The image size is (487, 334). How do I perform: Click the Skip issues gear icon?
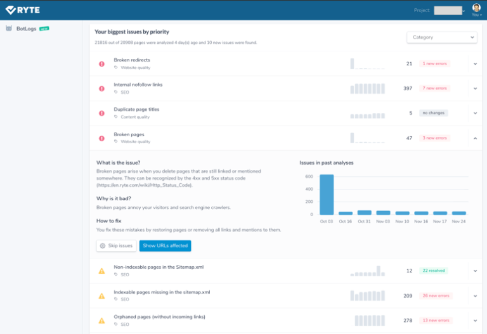pyautogui.click(x=103, y=246)
